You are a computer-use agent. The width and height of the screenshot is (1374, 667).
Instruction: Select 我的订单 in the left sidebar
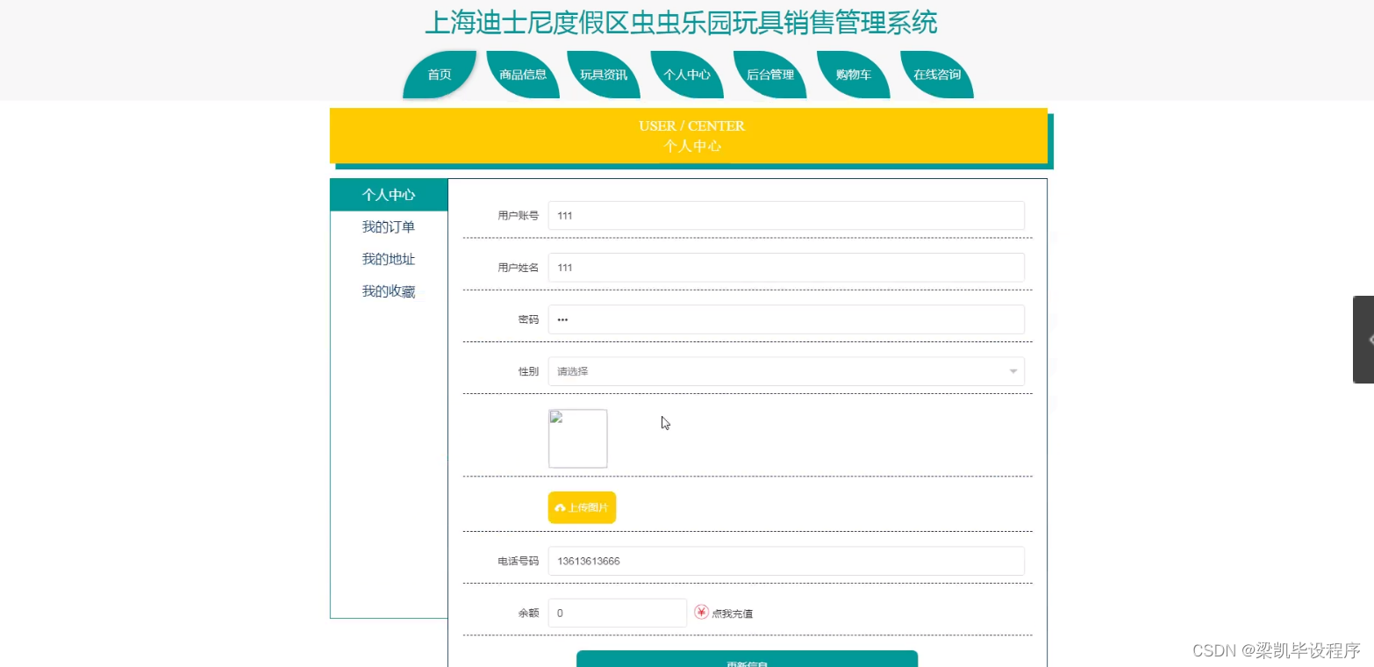click(x=389, y=227)
